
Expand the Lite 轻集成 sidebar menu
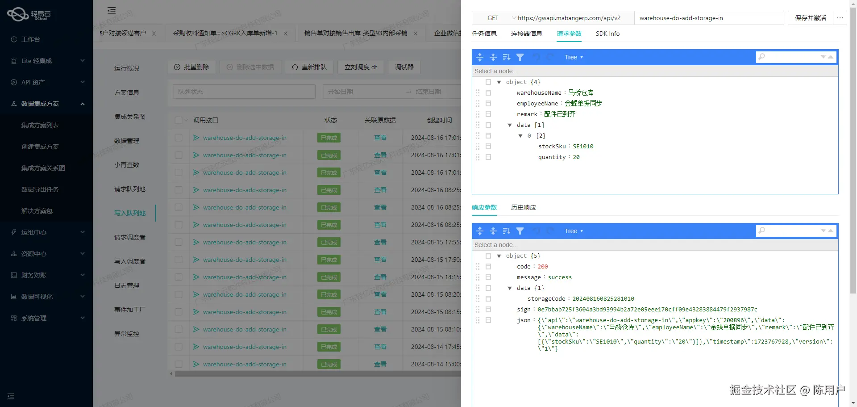click(46, 61)
